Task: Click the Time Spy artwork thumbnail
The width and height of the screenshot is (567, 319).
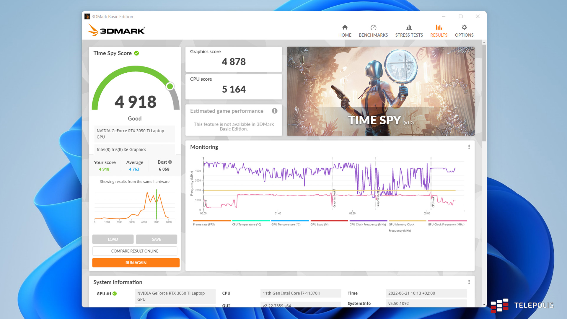Action: pyautogui.click(x=381, y=91)
